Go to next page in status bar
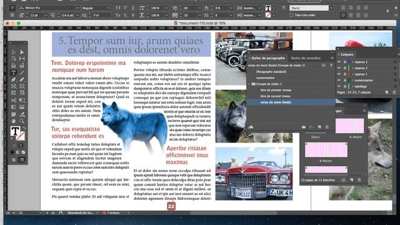Screen dimensions: 400x225 click(47, 212)
